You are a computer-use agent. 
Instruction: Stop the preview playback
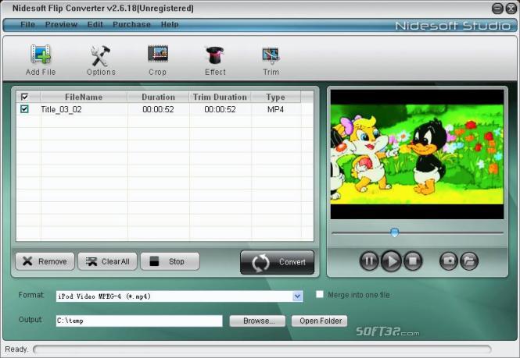point(413,261)
